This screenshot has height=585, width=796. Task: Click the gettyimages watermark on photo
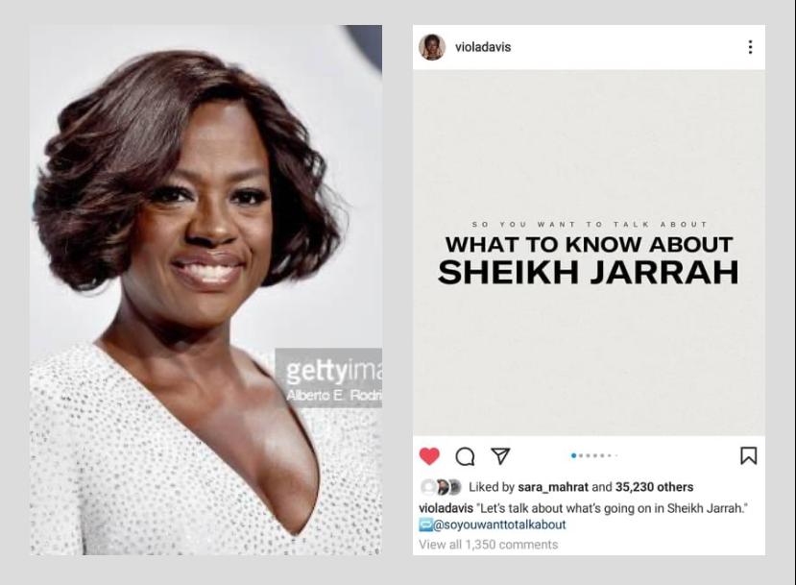[329, 378]
